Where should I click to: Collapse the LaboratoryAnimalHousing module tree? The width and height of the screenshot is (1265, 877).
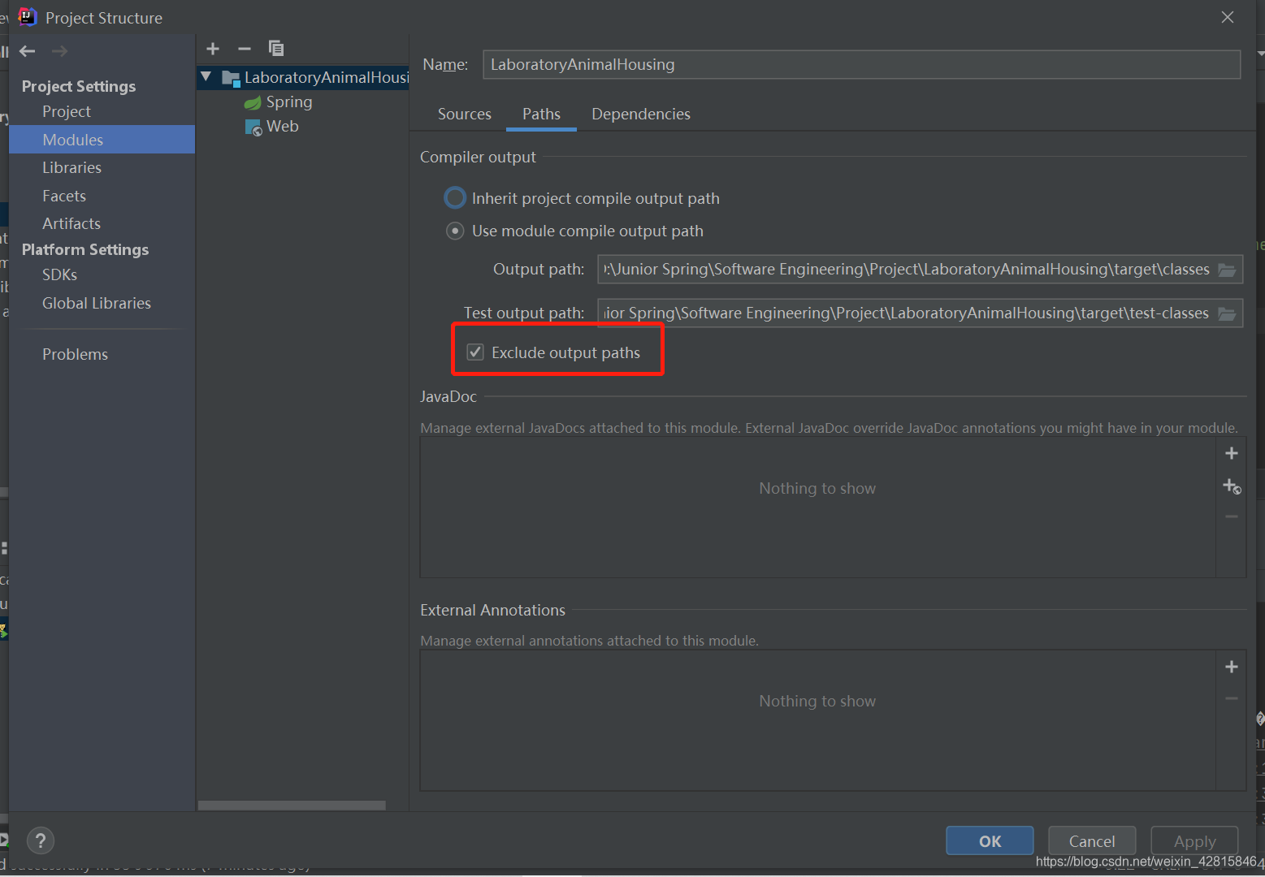pyautogui.click(x=206, y=77)
